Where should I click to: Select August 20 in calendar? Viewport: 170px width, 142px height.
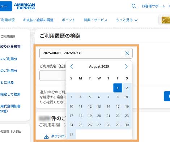tap(99, 116)
